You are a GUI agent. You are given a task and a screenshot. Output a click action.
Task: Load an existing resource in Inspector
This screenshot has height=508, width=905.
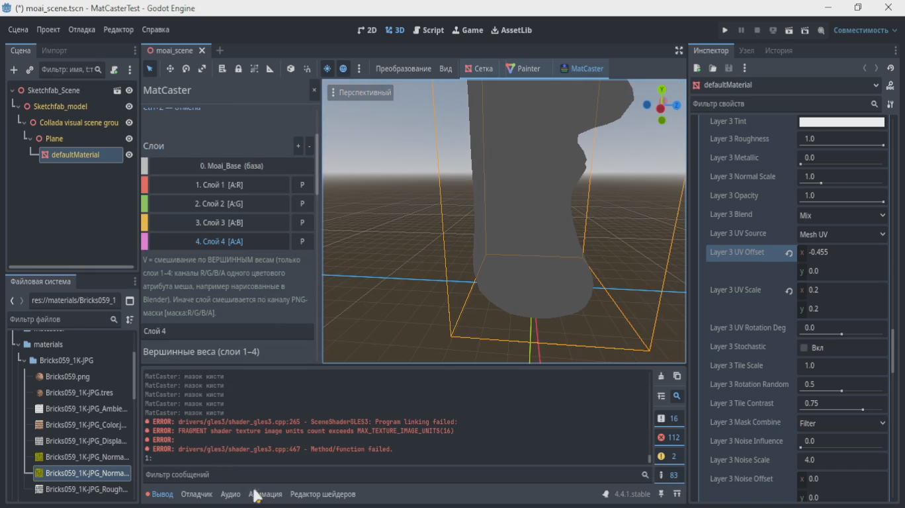[712, 68]
